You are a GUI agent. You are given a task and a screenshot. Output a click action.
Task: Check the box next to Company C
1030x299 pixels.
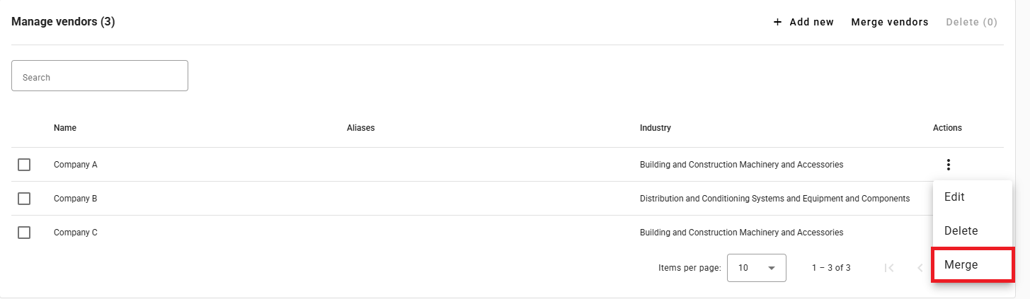(24, 233)
